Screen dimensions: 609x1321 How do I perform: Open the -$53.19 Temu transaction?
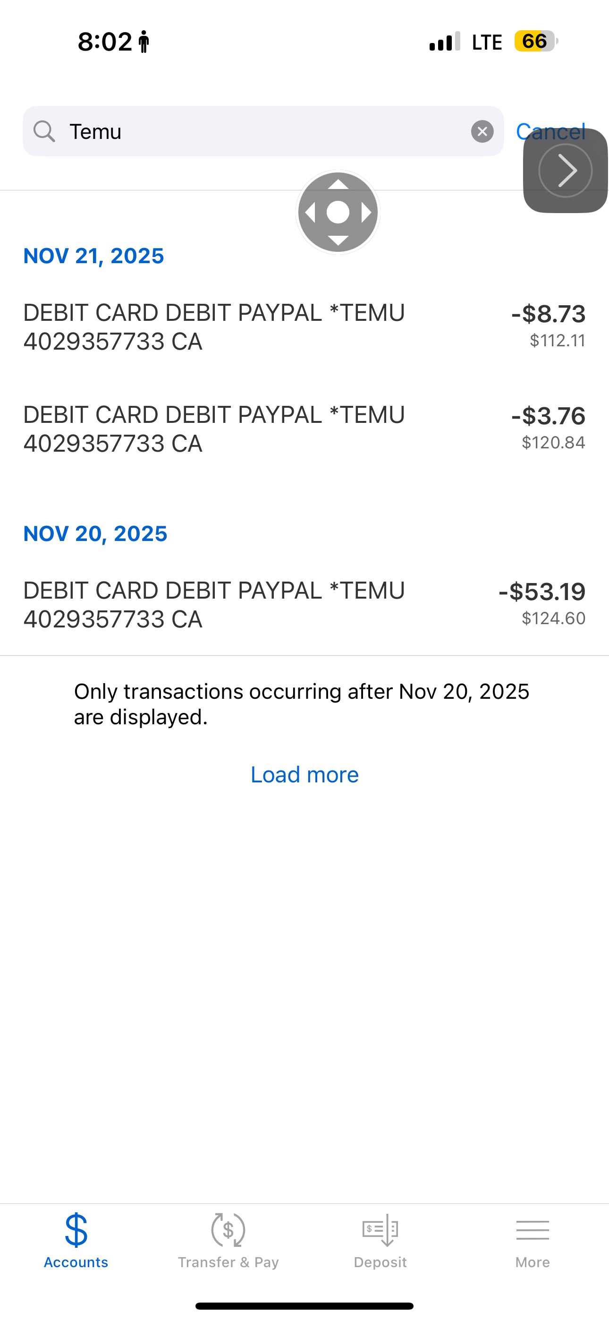click(304, 605)
